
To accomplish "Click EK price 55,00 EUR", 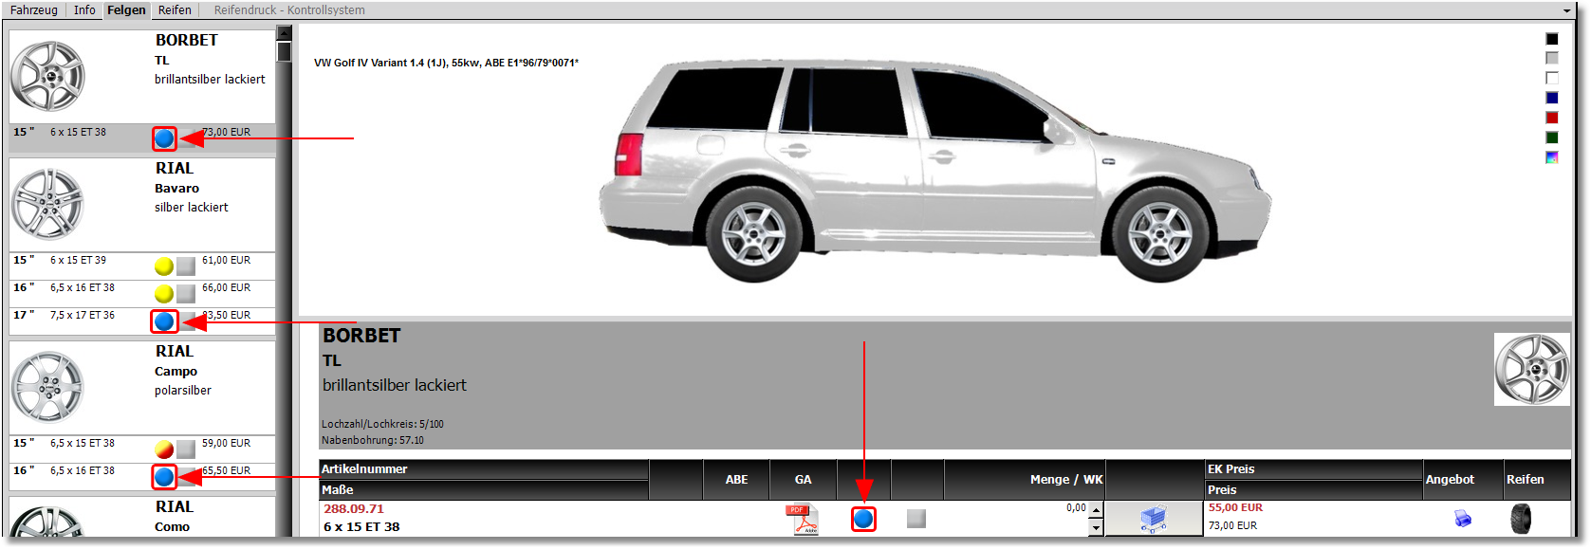I will [x=1235, y=508].
